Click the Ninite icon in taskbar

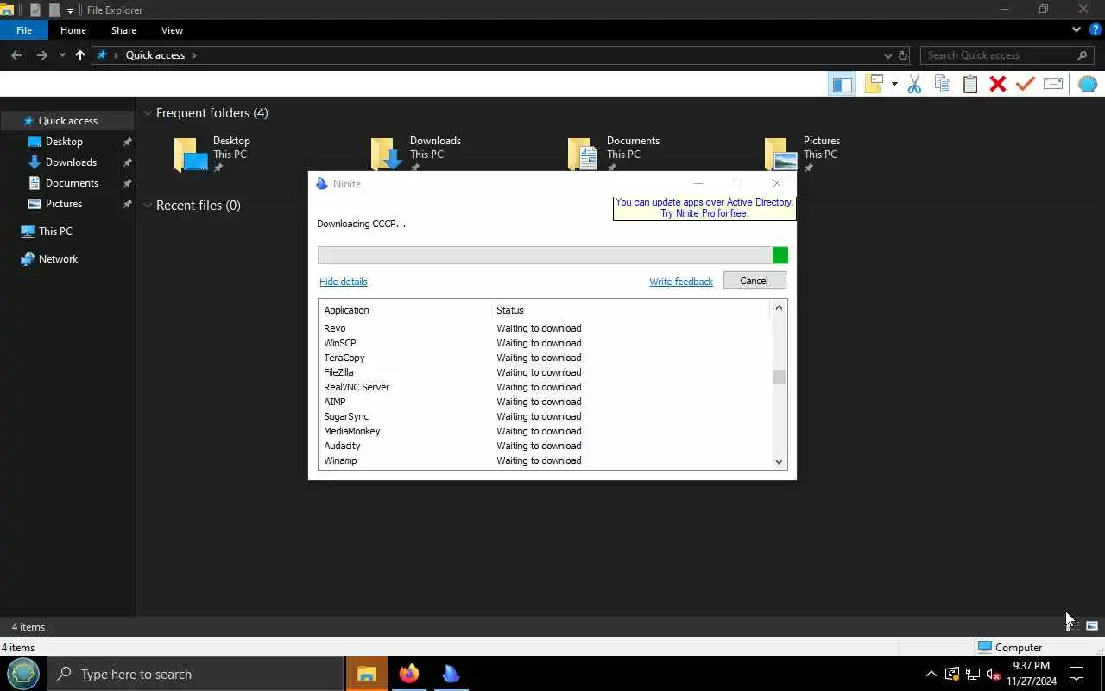click(x=451, y=674)
